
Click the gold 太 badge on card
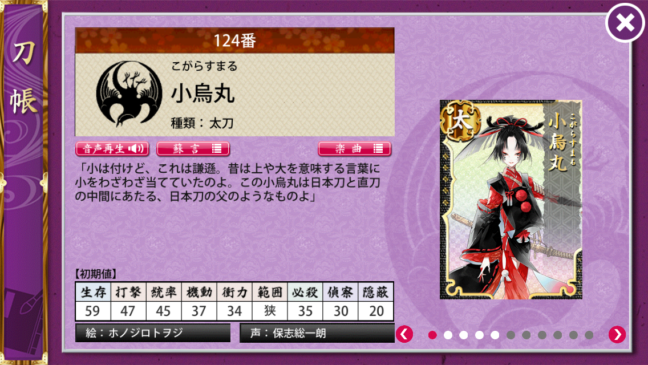(460, 120)
